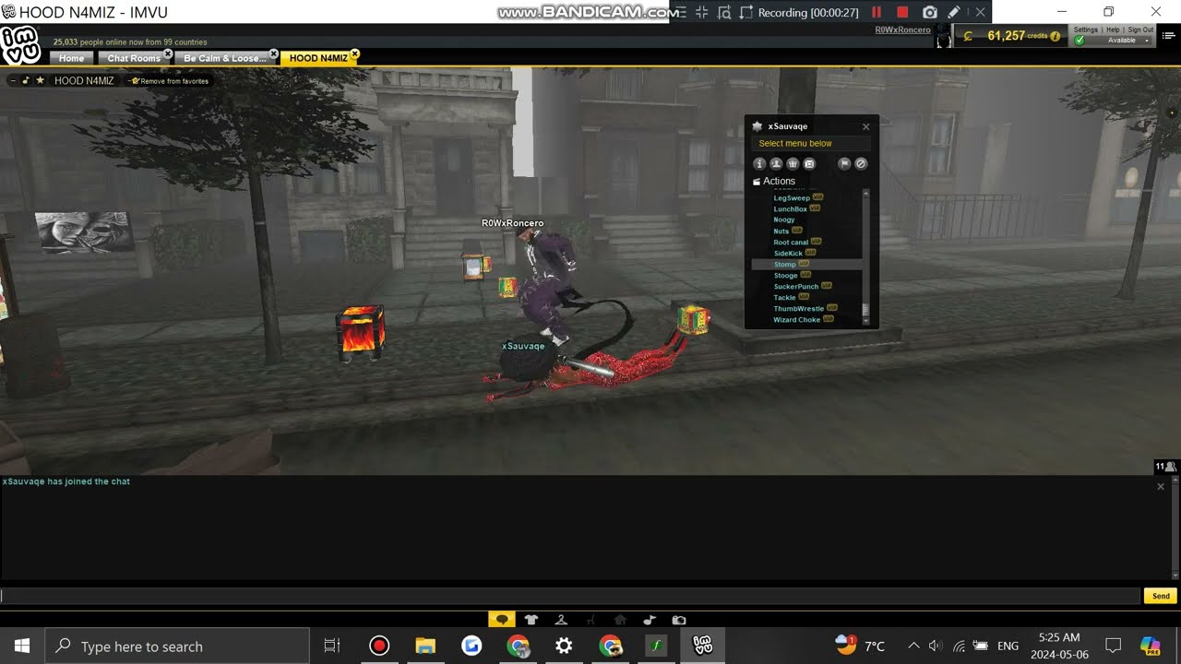Open the info icon in xSauvaqe panel

(760, 163)
